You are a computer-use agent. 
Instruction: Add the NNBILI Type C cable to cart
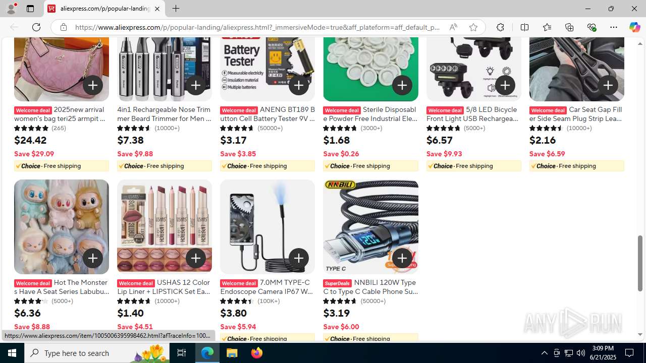click(402, 258)
